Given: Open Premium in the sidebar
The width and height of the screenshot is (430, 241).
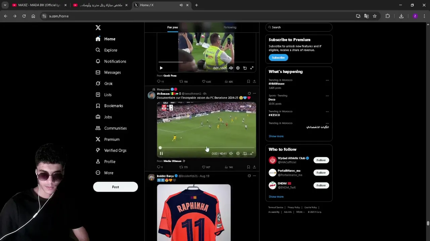Looking at the screenshot, I should pyautogui.click(x=107, y=139).
